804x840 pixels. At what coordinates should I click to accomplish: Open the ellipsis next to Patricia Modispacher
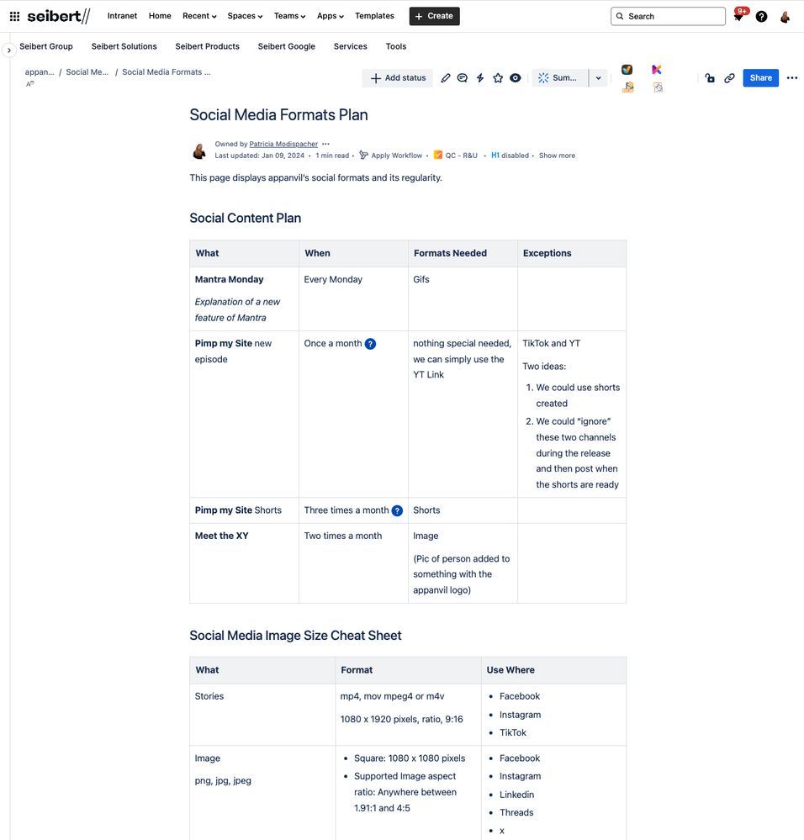click(x=325, y=144)
